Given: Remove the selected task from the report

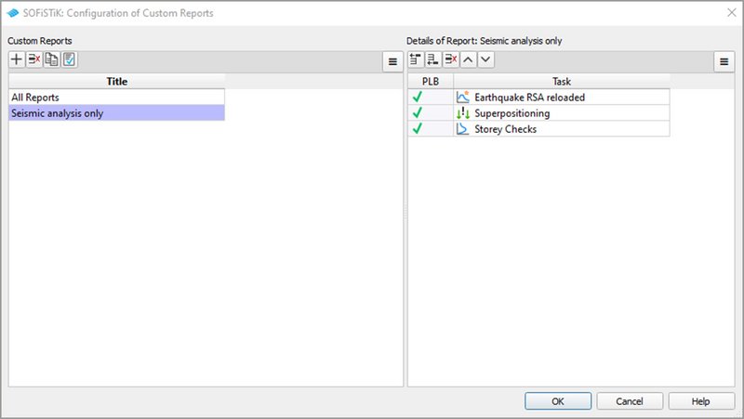Looking at the screenshot, I should [x=451, y=59].
